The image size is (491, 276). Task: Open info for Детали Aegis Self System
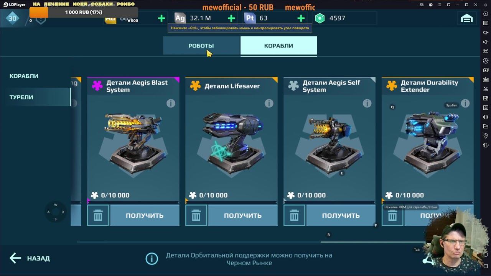[367, 103]
